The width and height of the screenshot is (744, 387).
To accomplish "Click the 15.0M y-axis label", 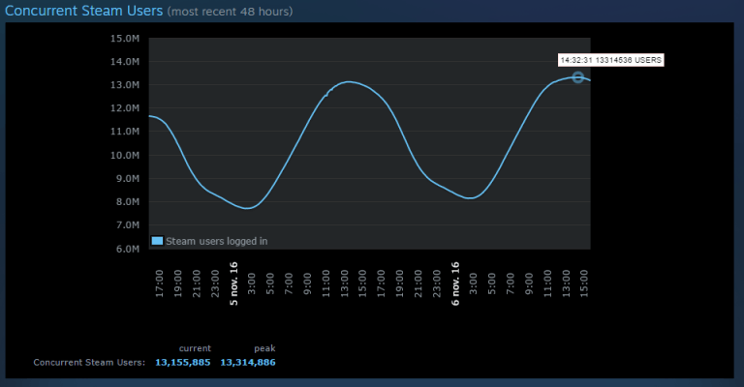I will click(x=125, y=39).
